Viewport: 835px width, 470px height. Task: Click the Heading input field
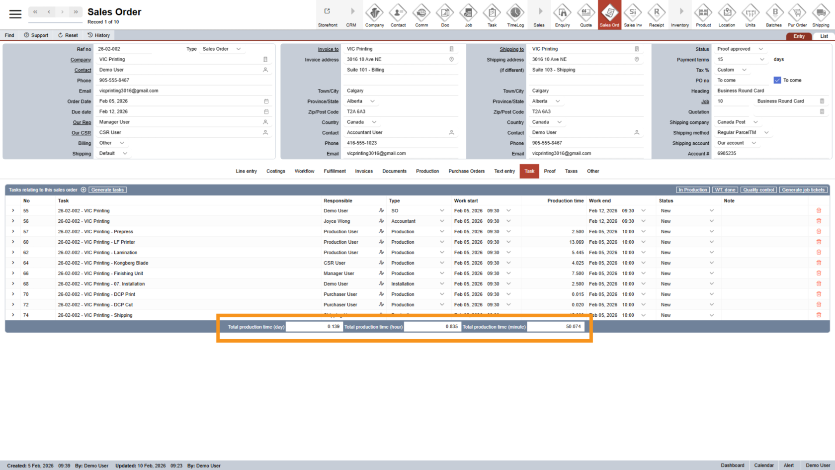click(770, 91)
